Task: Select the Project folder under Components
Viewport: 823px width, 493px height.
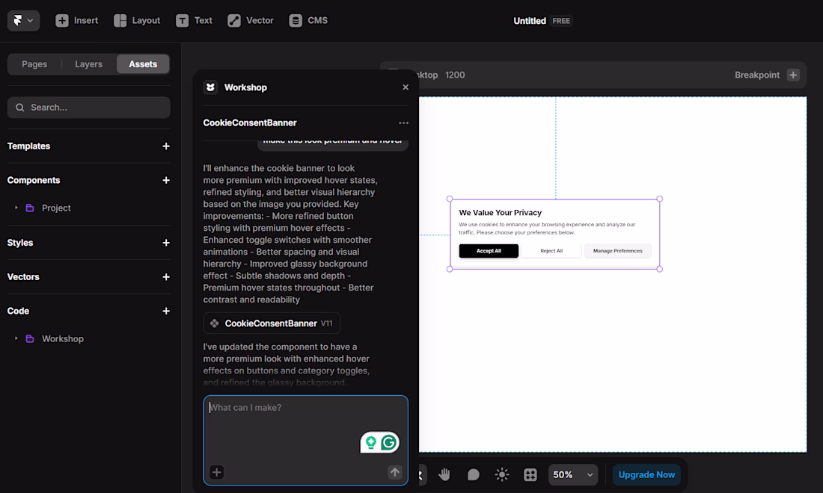Action: pos(56,208)
